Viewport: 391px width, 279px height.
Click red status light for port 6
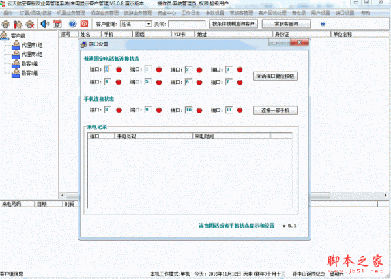pos(199,82)
